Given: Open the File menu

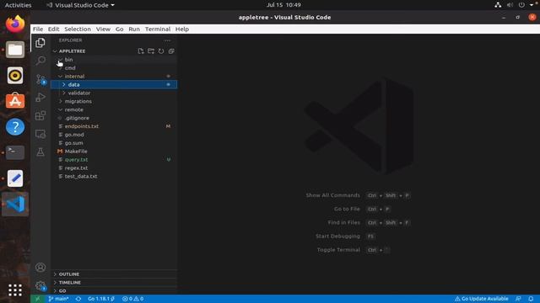Looking at the screenshot, I should tap(38, 29).
